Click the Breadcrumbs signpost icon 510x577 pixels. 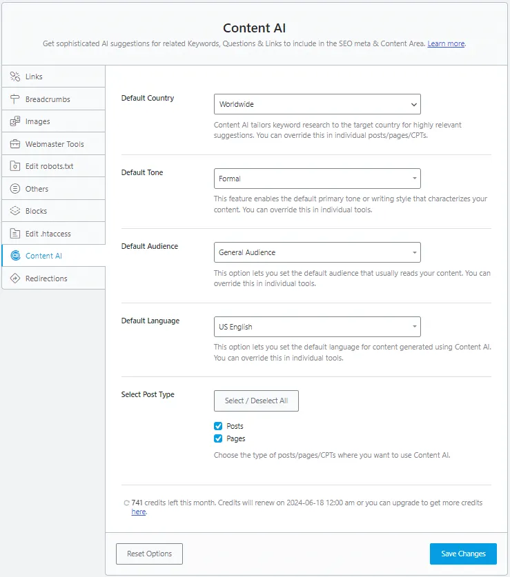(15, 99)
